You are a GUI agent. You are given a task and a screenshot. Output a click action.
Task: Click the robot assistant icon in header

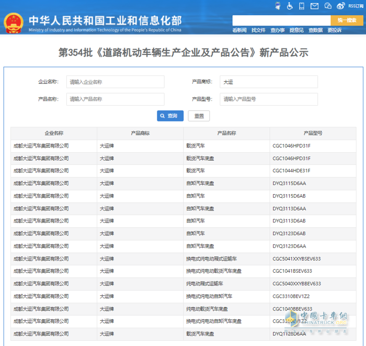coord(278,6)
